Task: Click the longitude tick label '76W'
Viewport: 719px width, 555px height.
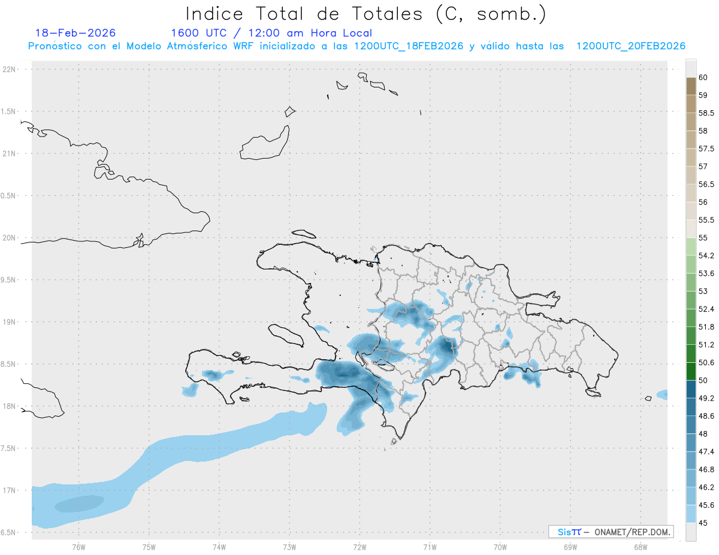Action: pos(78,547)
